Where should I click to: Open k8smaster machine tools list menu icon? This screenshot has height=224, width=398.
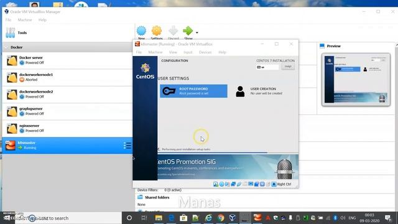pos(127,146)
